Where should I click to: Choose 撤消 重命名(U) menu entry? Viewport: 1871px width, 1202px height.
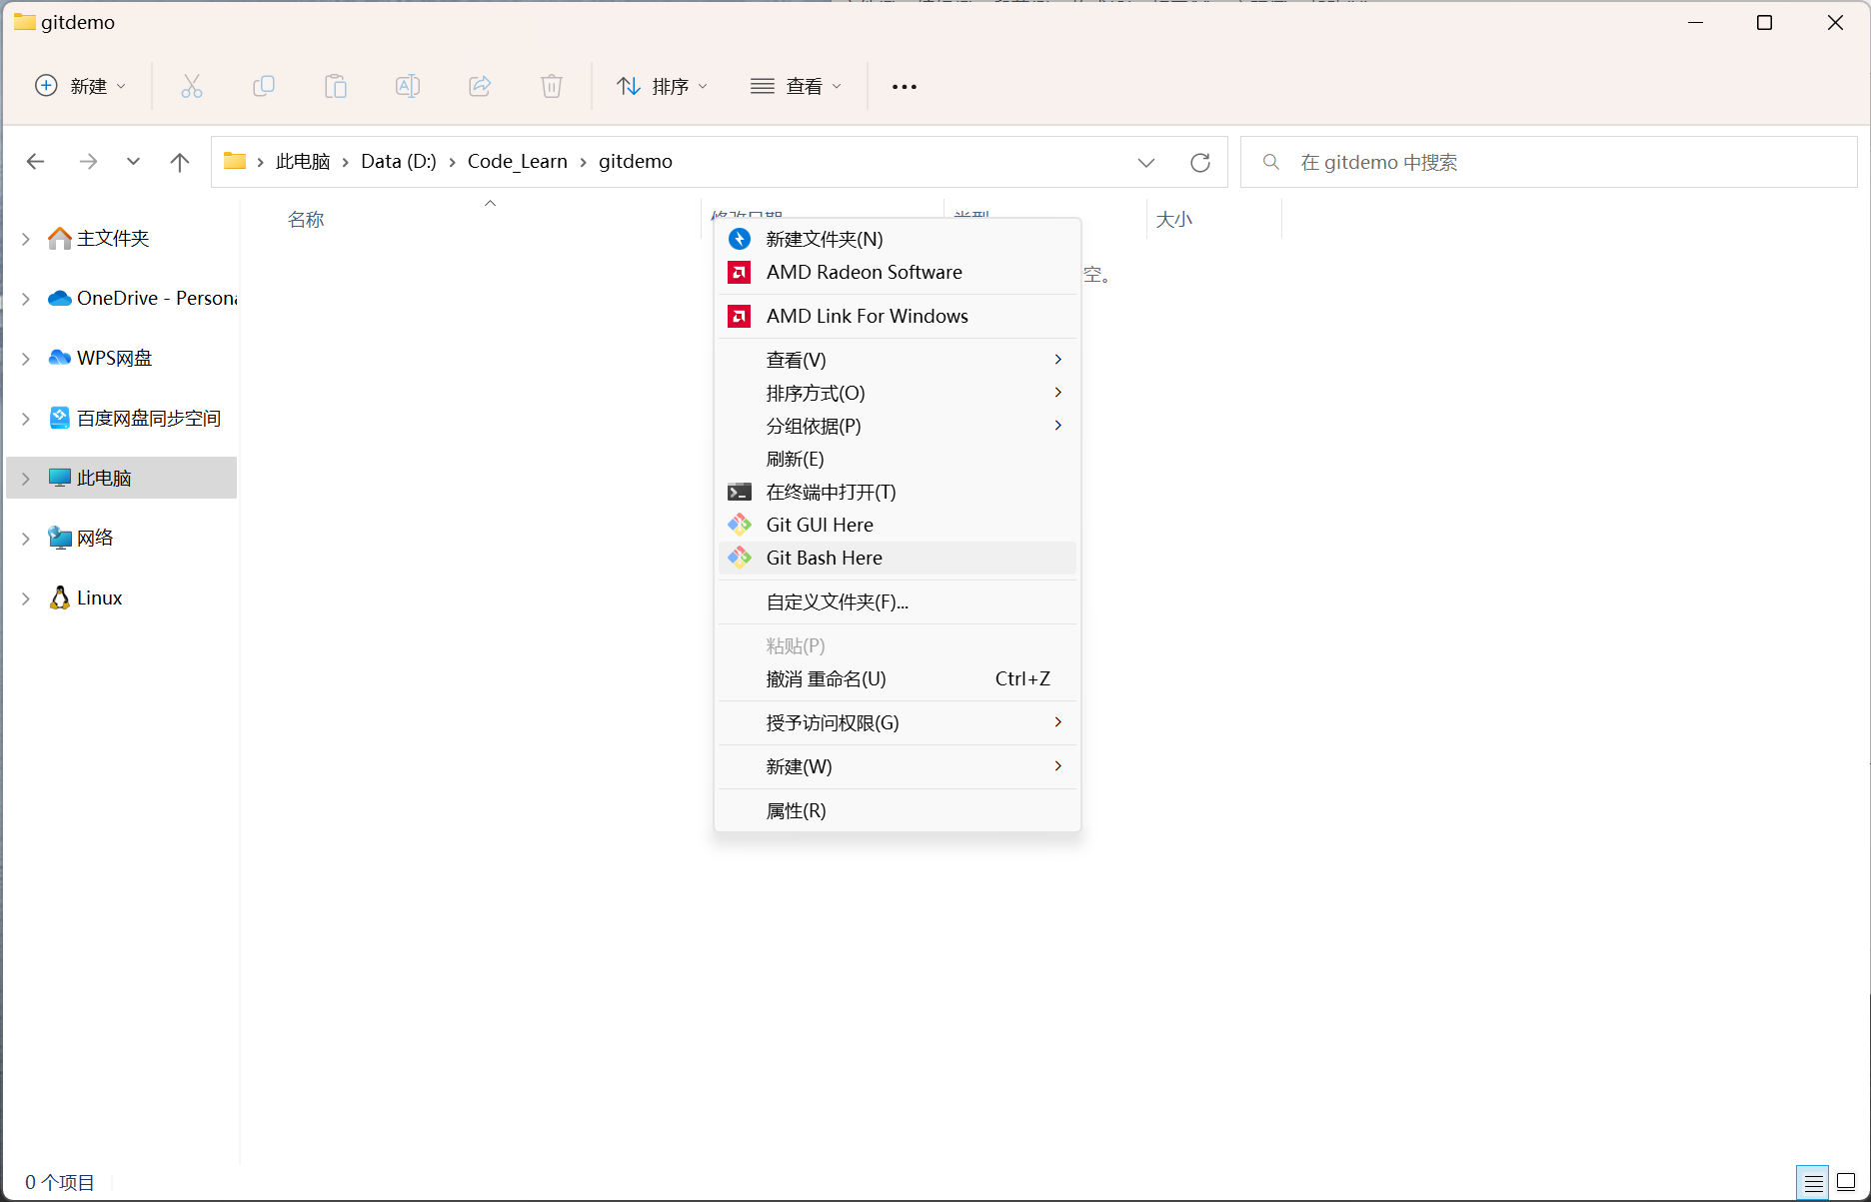tap(898, 678)
